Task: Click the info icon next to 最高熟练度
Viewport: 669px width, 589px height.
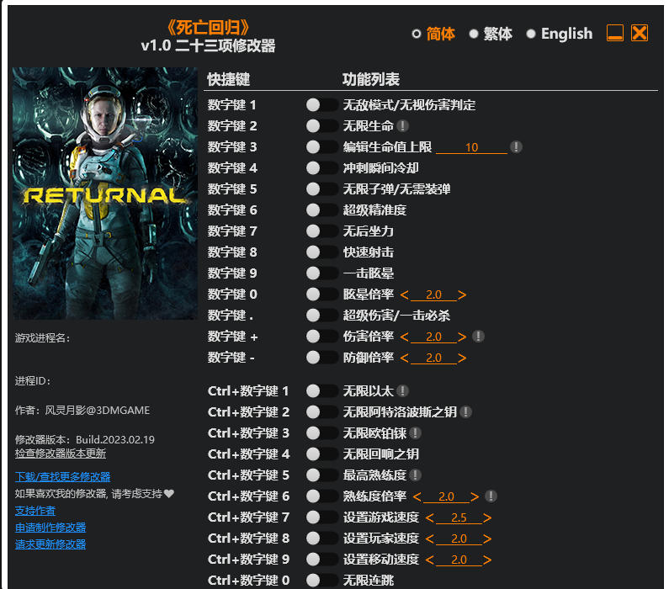Action: click(x=415, y=475)
